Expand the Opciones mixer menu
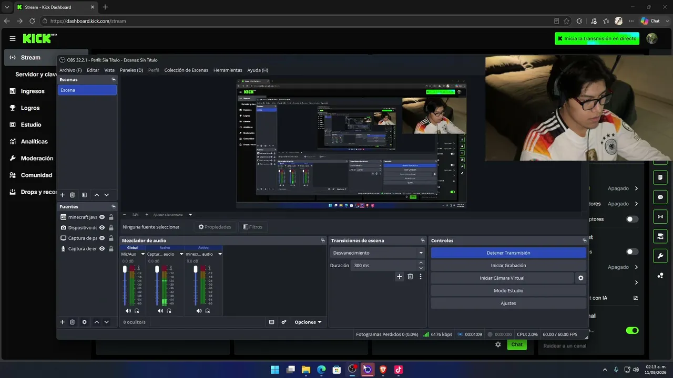Screen dimensions: 673x378 coord(308,322)
